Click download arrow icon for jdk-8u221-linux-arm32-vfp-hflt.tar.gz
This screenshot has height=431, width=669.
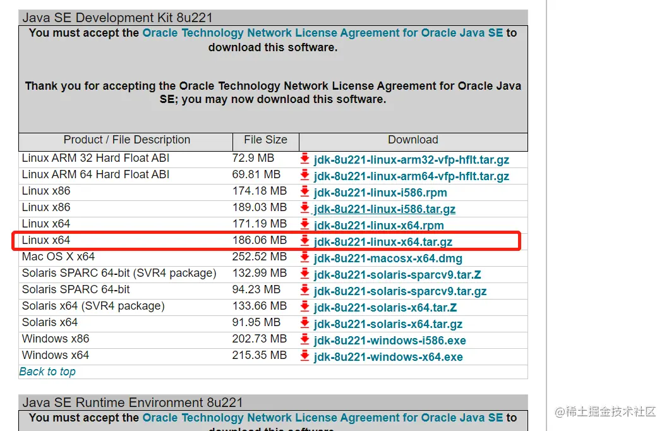(304, 159)
